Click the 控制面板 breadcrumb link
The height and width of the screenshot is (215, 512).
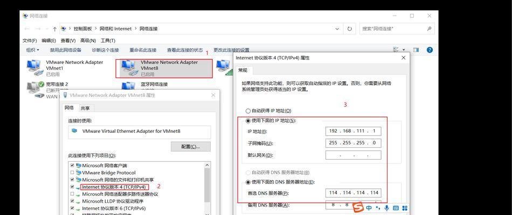coord(82,28)
